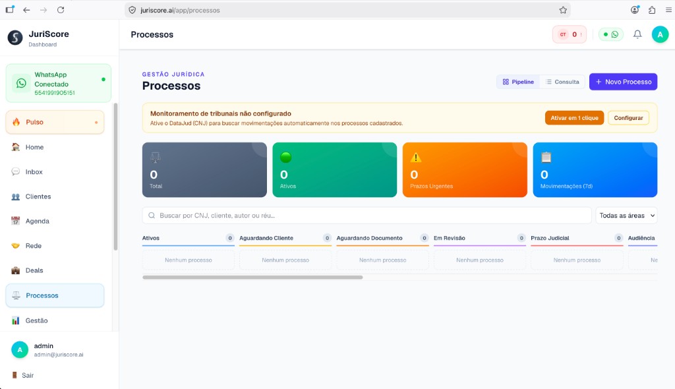Click the browser address bar URL
The image size is (675, 389).
pyautogui.click(x=180, y=10)
